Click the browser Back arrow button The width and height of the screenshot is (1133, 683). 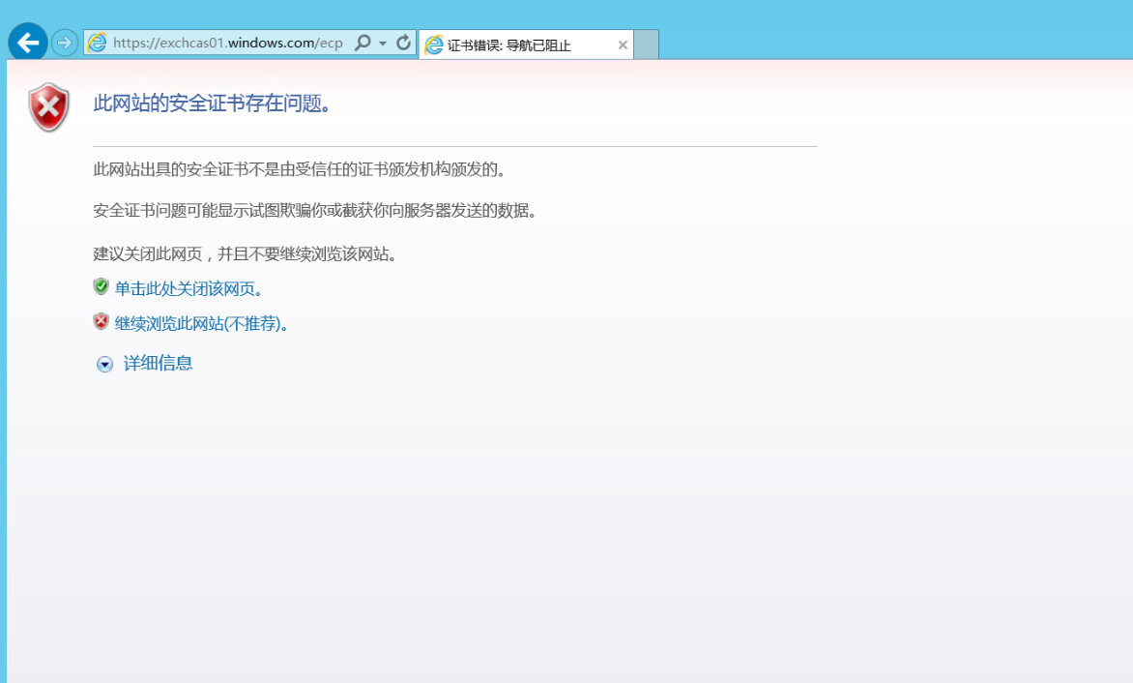pyautogui.click(x=27, y=43)
